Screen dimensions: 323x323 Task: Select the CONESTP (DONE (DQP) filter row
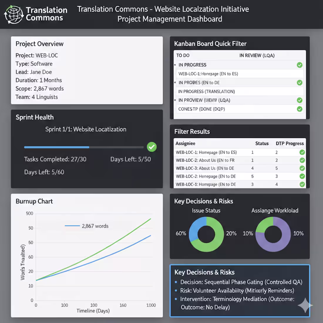240,109
